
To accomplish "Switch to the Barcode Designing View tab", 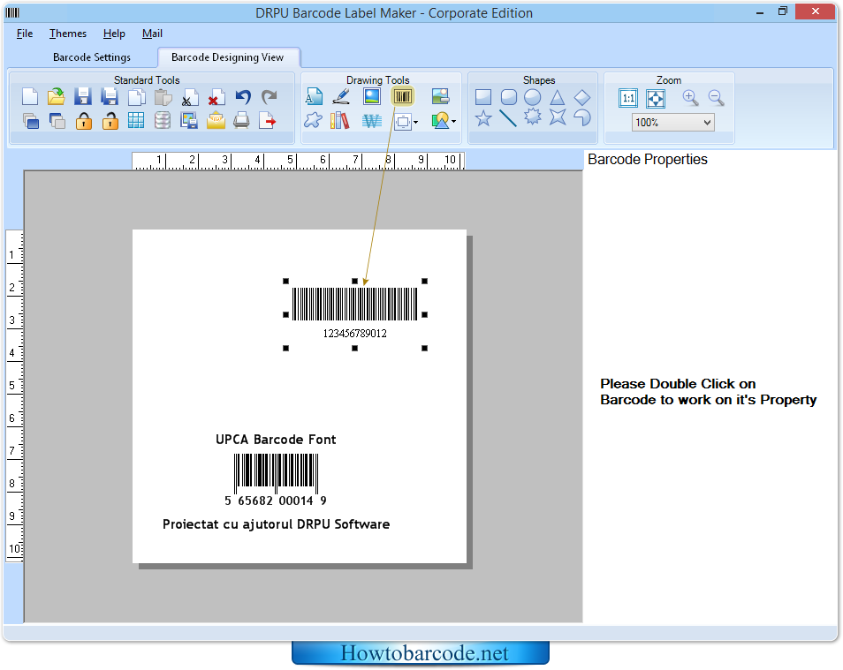I will coord(227,57).
